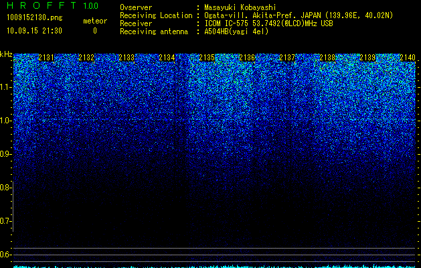
Task: Click the kHz axis unit label
Action: click(x=6, y=54)
